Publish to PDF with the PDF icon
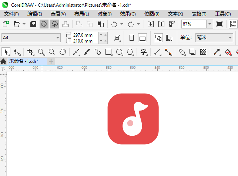 click(x=172, y=24)
